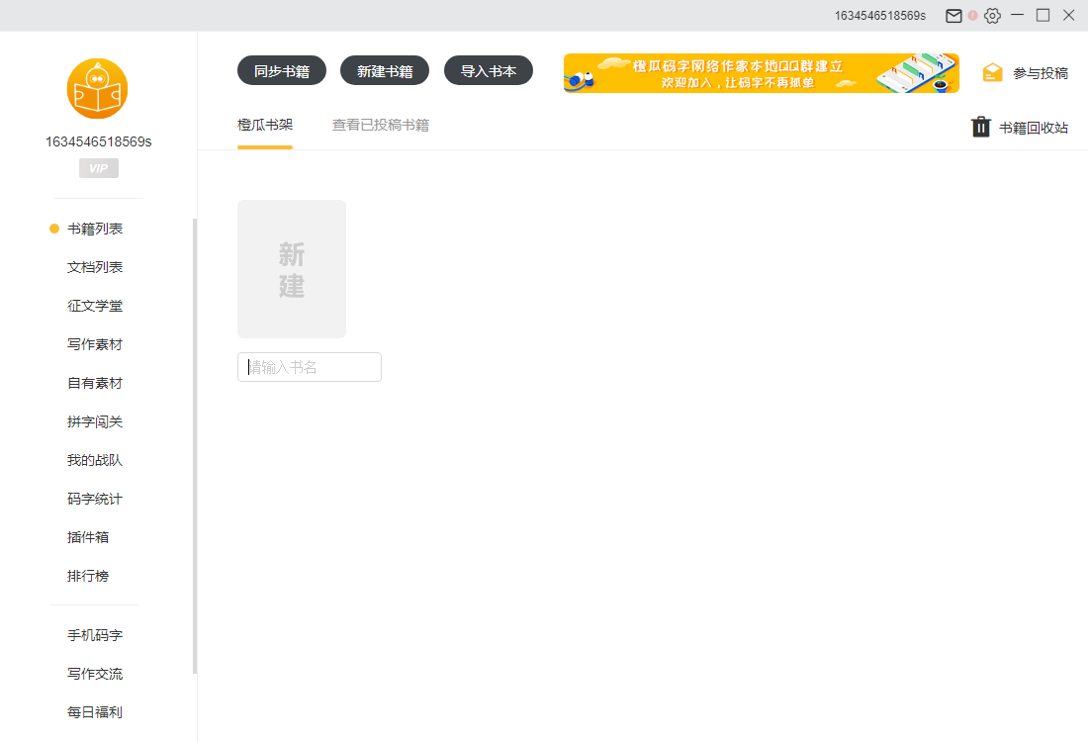The image size is (1088, 742).
Task: Open settings with the gear icon
Action: tap(990, 15)
